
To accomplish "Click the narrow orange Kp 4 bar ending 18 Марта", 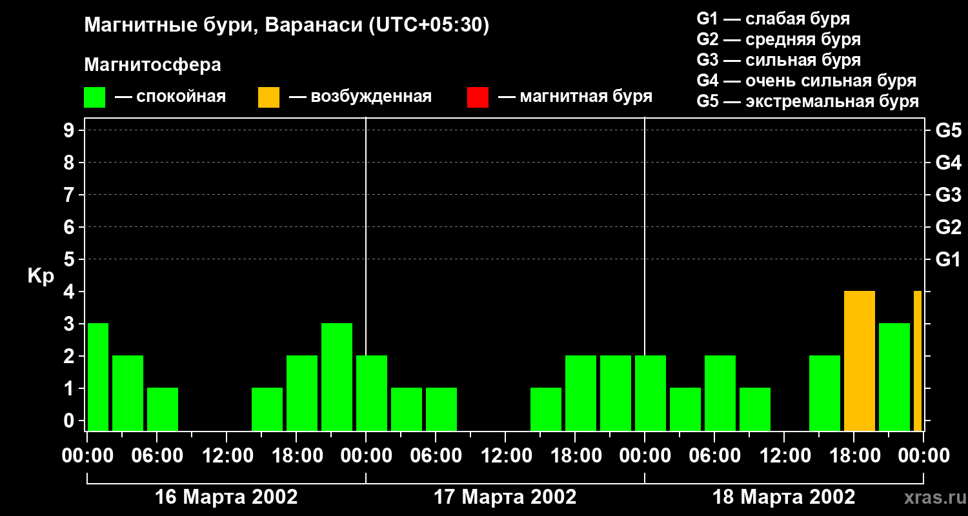I will 918,361.
